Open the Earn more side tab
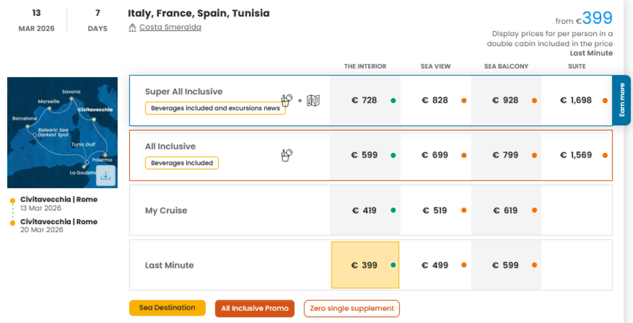 click(x=622, y=100)
